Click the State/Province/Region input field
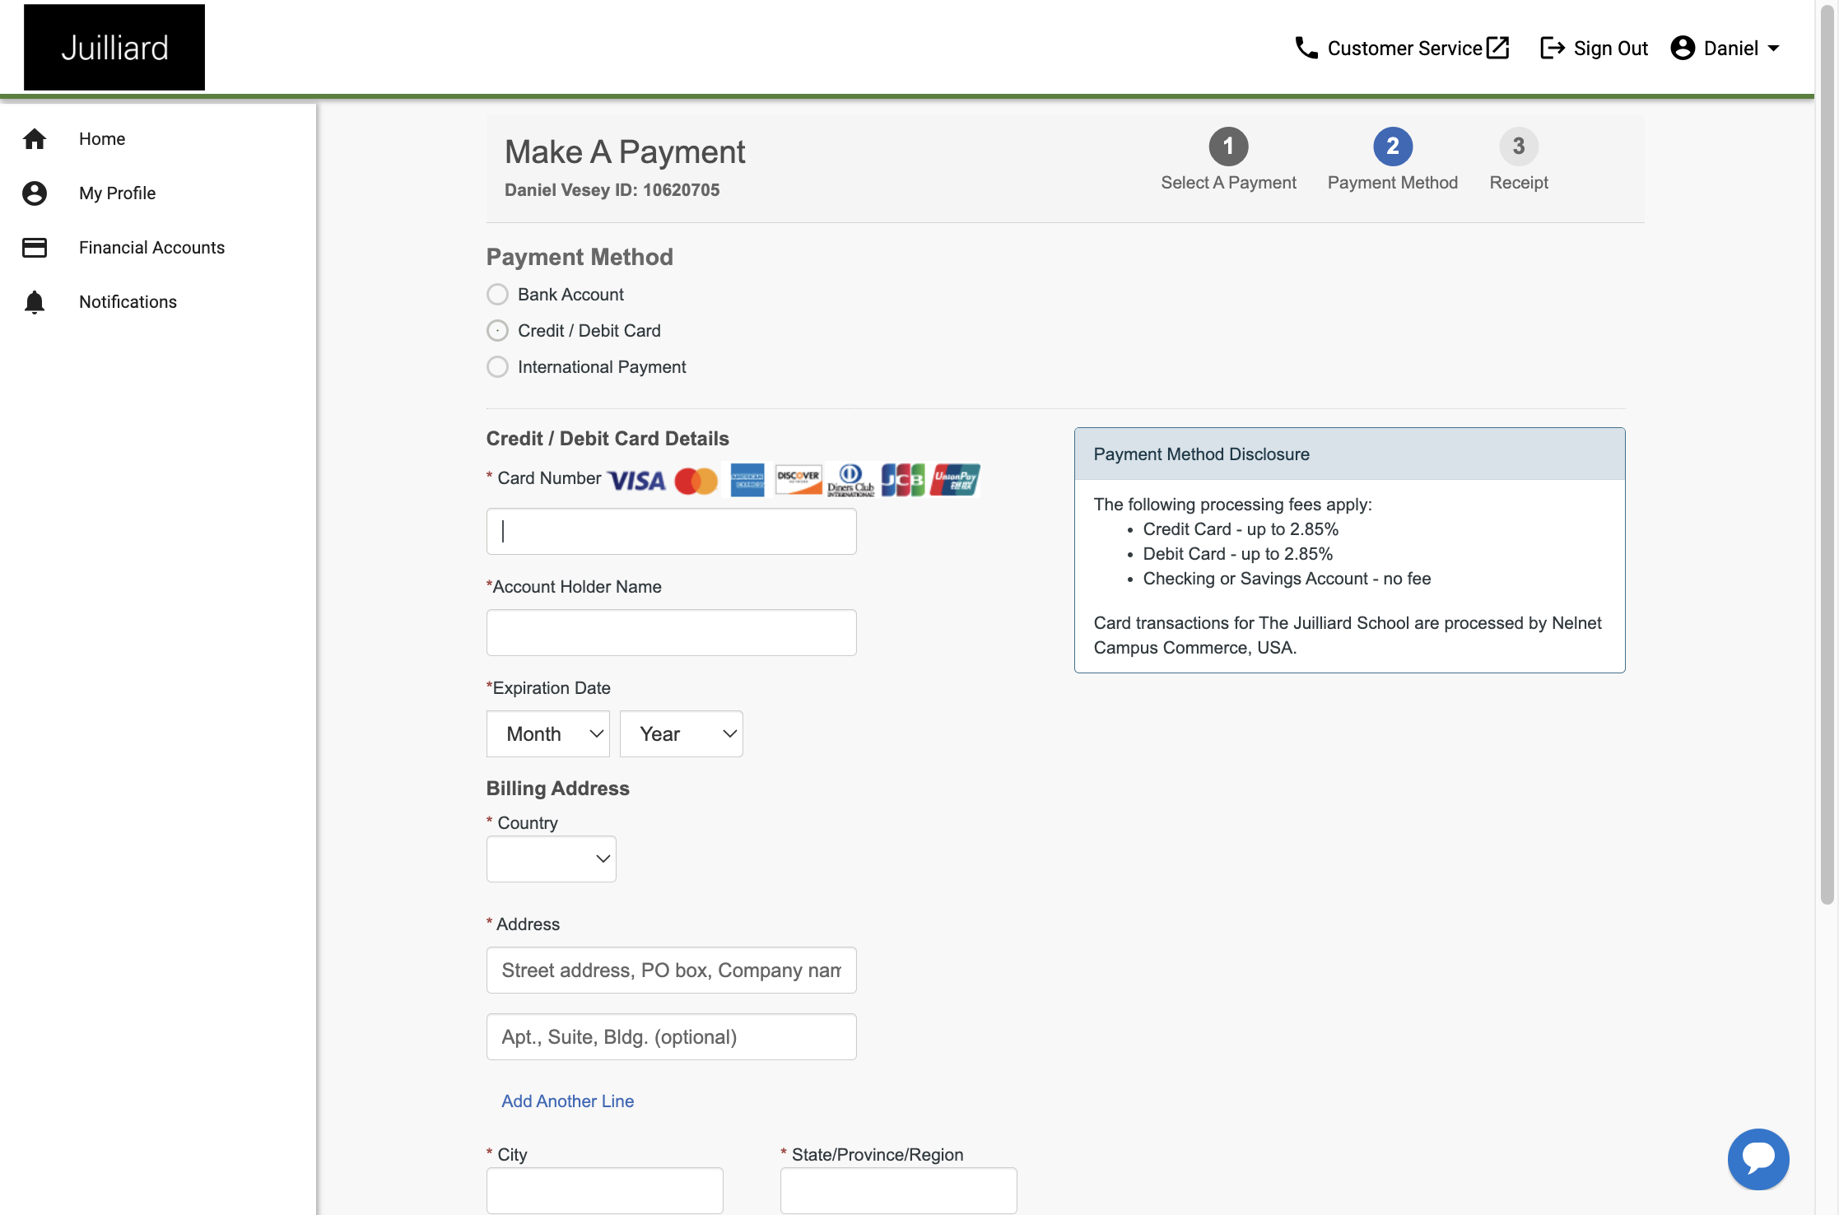 click(x=899, y=1190)
